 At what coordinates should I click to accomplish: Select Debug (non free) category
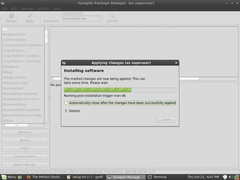pos(23,83)
